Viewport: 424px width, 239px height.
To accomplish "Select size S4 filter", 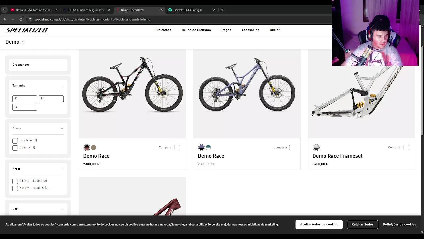I will [x=25, y=107].
